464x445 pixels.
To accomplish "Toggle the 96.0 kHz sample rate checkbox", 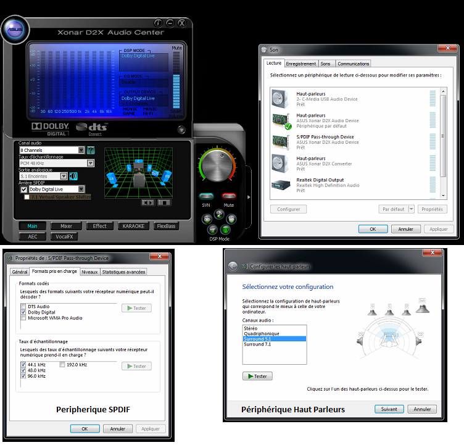I will point(23,376).
